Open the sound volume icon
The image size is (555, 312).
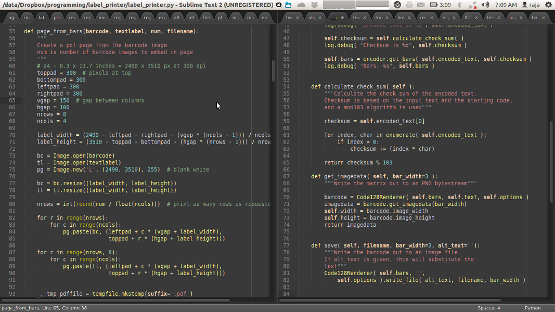pos(485,5)
